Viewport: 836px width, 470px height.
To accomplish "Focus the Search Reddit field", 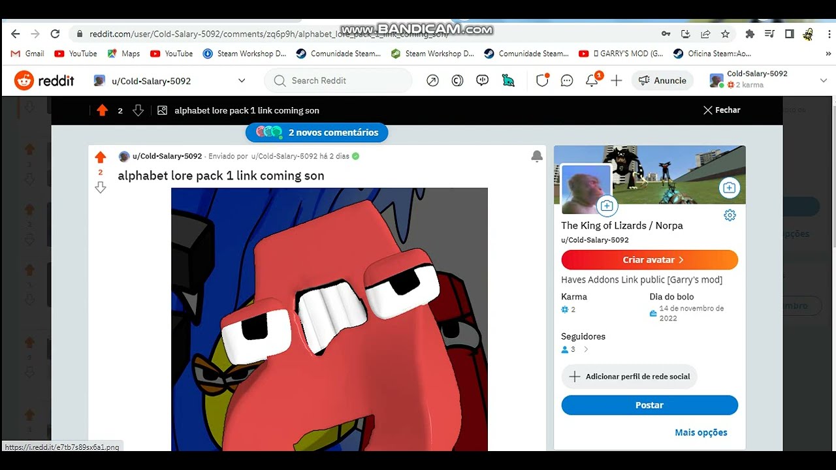I will click(x=338, y=81).
